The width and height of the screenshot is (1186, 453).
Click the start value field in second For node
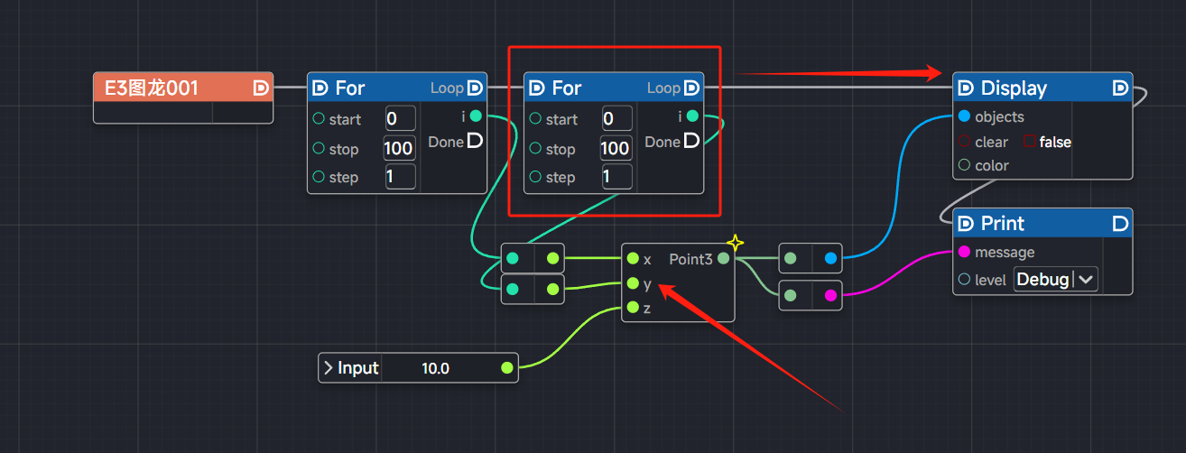point(616,119)
